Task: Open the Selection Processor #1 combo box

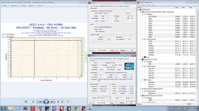Action: 104,98
